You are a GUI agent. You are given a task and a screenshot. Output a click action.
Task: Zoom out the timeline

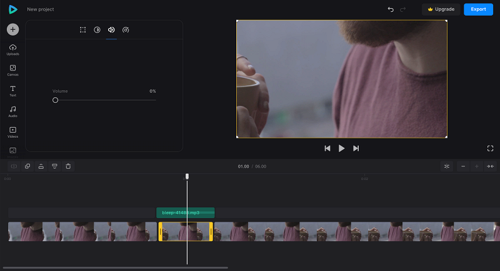[463, 166]
